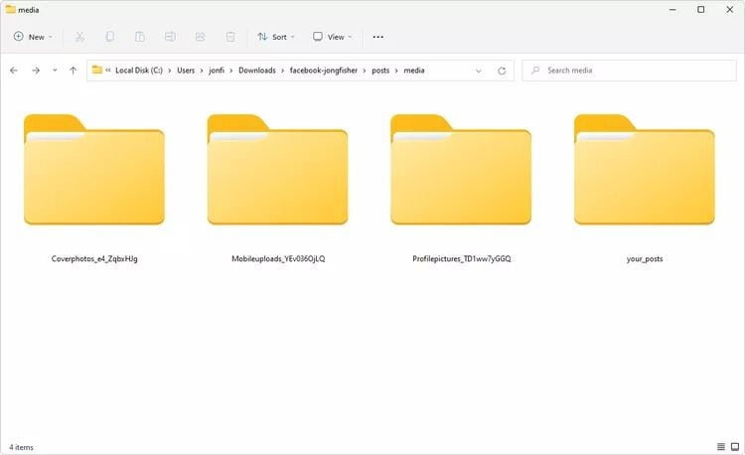The height and width of the screenshot is (455, 745).
Task: Click the Paste clipboard icon
Action: [x=140, y=37]
